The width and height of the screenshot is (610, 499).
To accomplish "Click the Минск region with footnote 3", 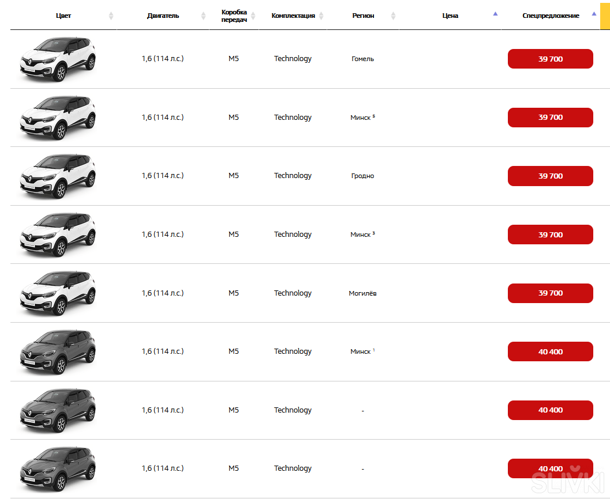I will click(362, 235).
